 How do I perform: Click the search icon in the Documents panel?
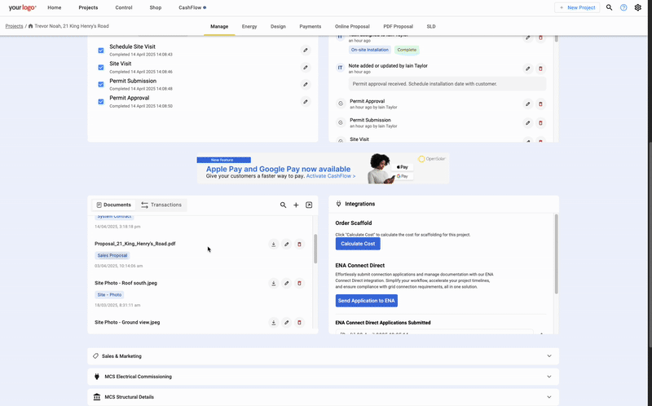[x=284, y=205]
